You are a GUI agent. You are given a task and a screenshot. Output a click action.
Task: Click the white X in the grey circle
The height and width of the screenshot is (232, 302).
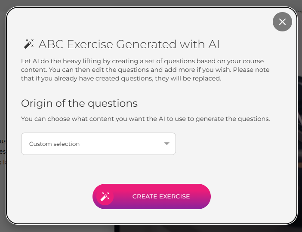(282, 22)
